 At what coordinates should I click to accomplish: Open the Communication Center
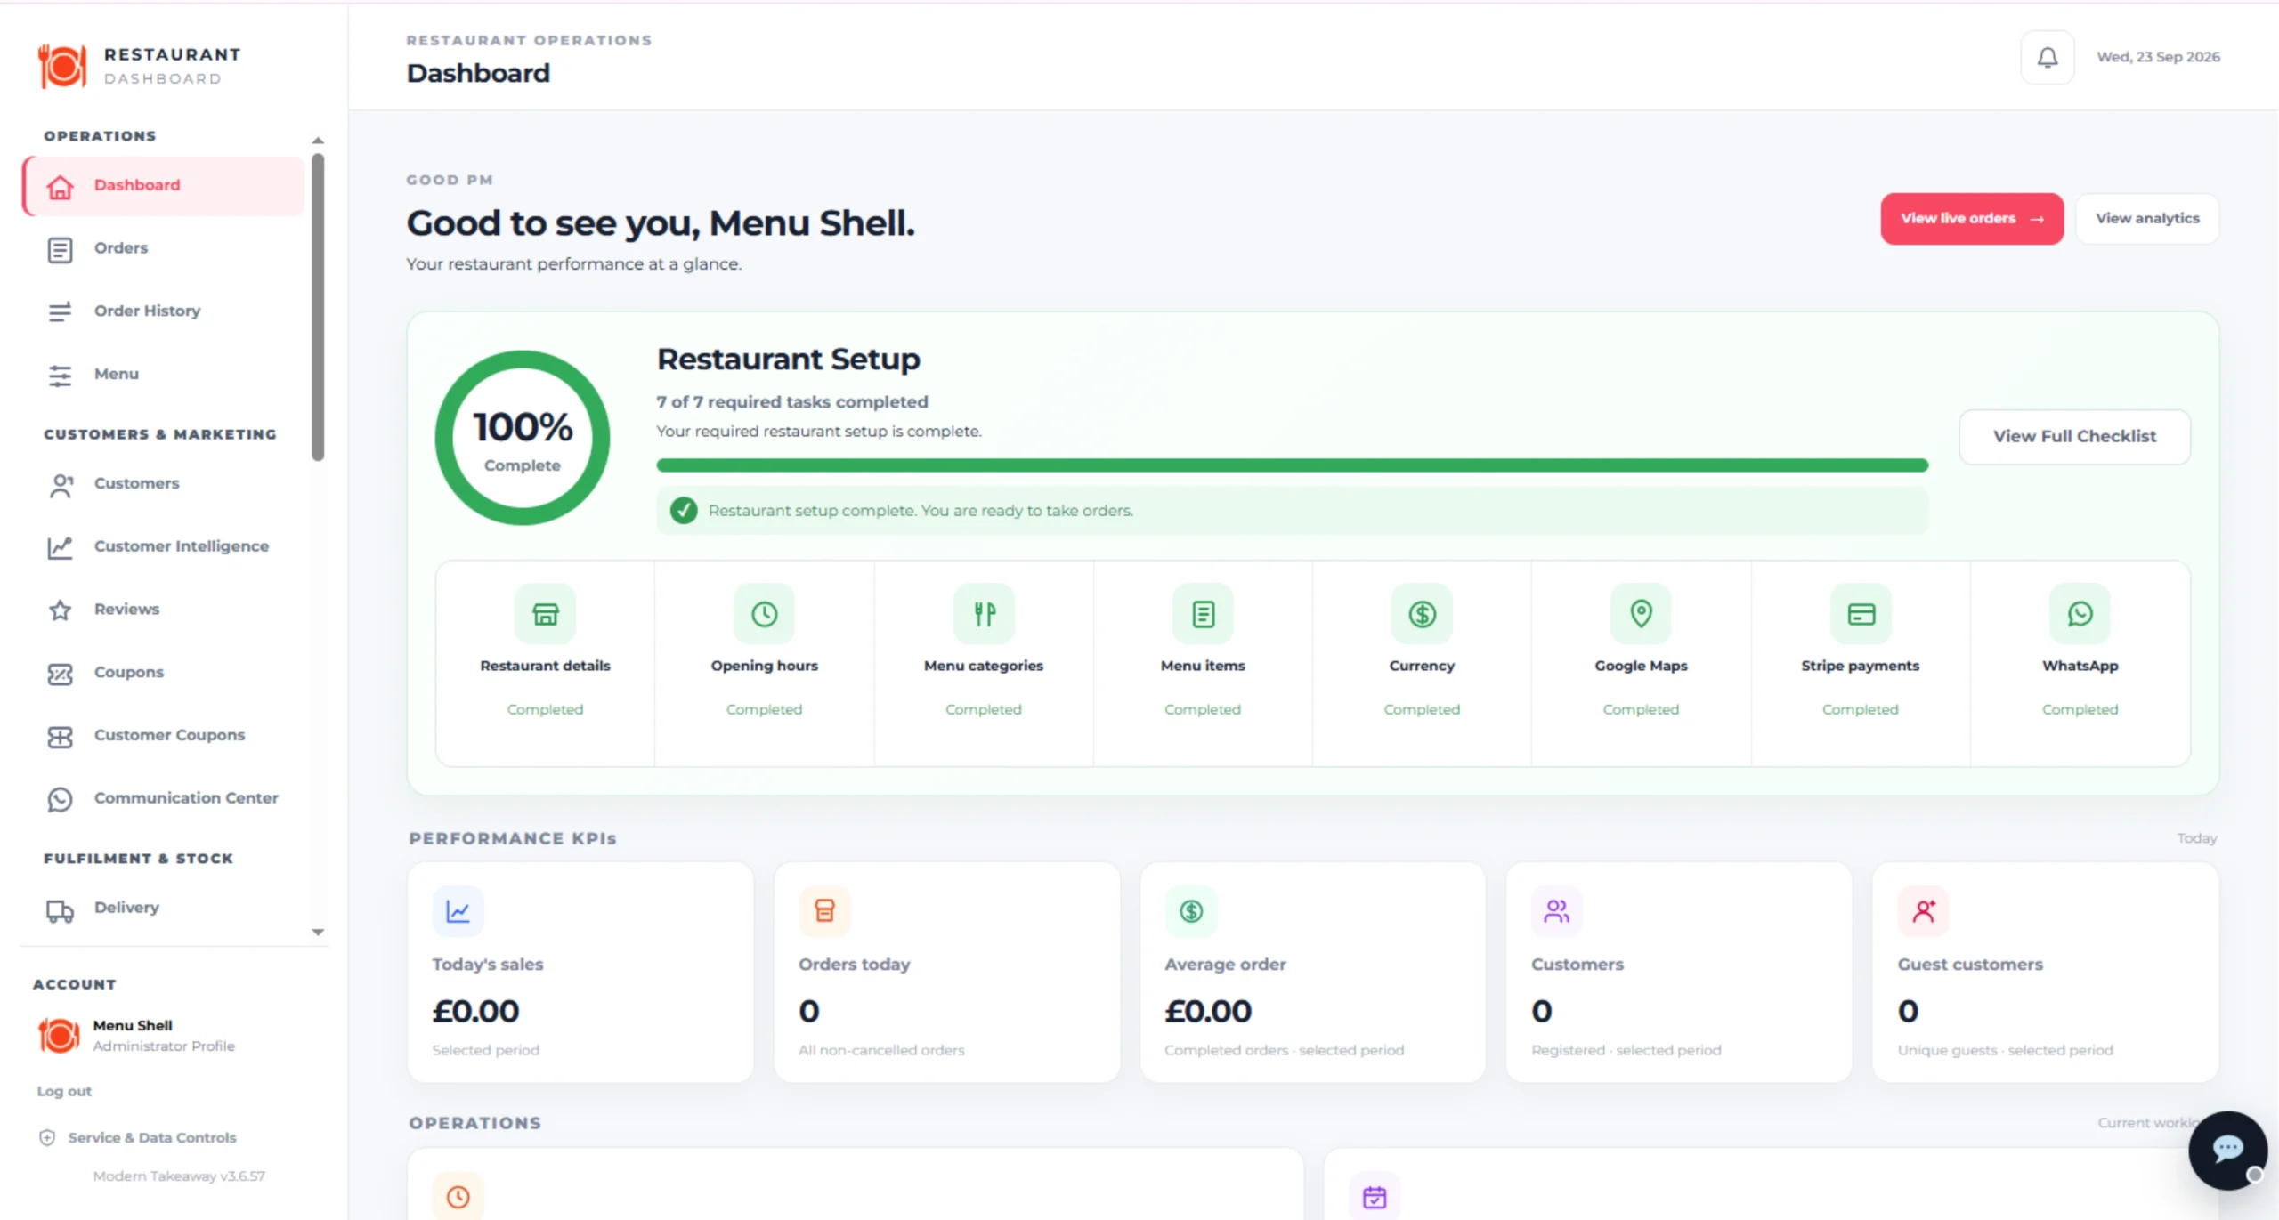[x=164, y=798]
